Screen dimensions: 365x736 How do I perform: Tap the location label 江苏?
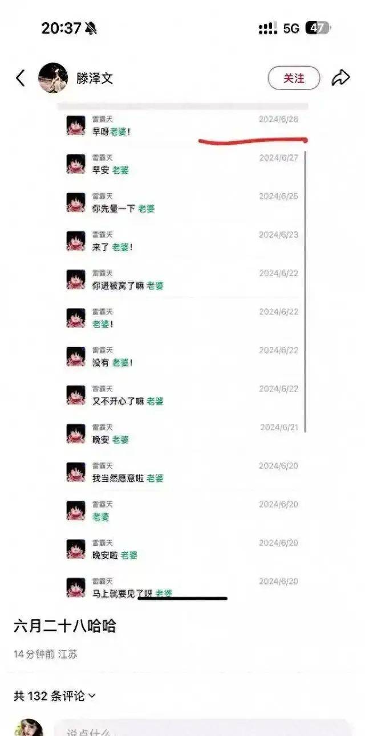(68, 654)
